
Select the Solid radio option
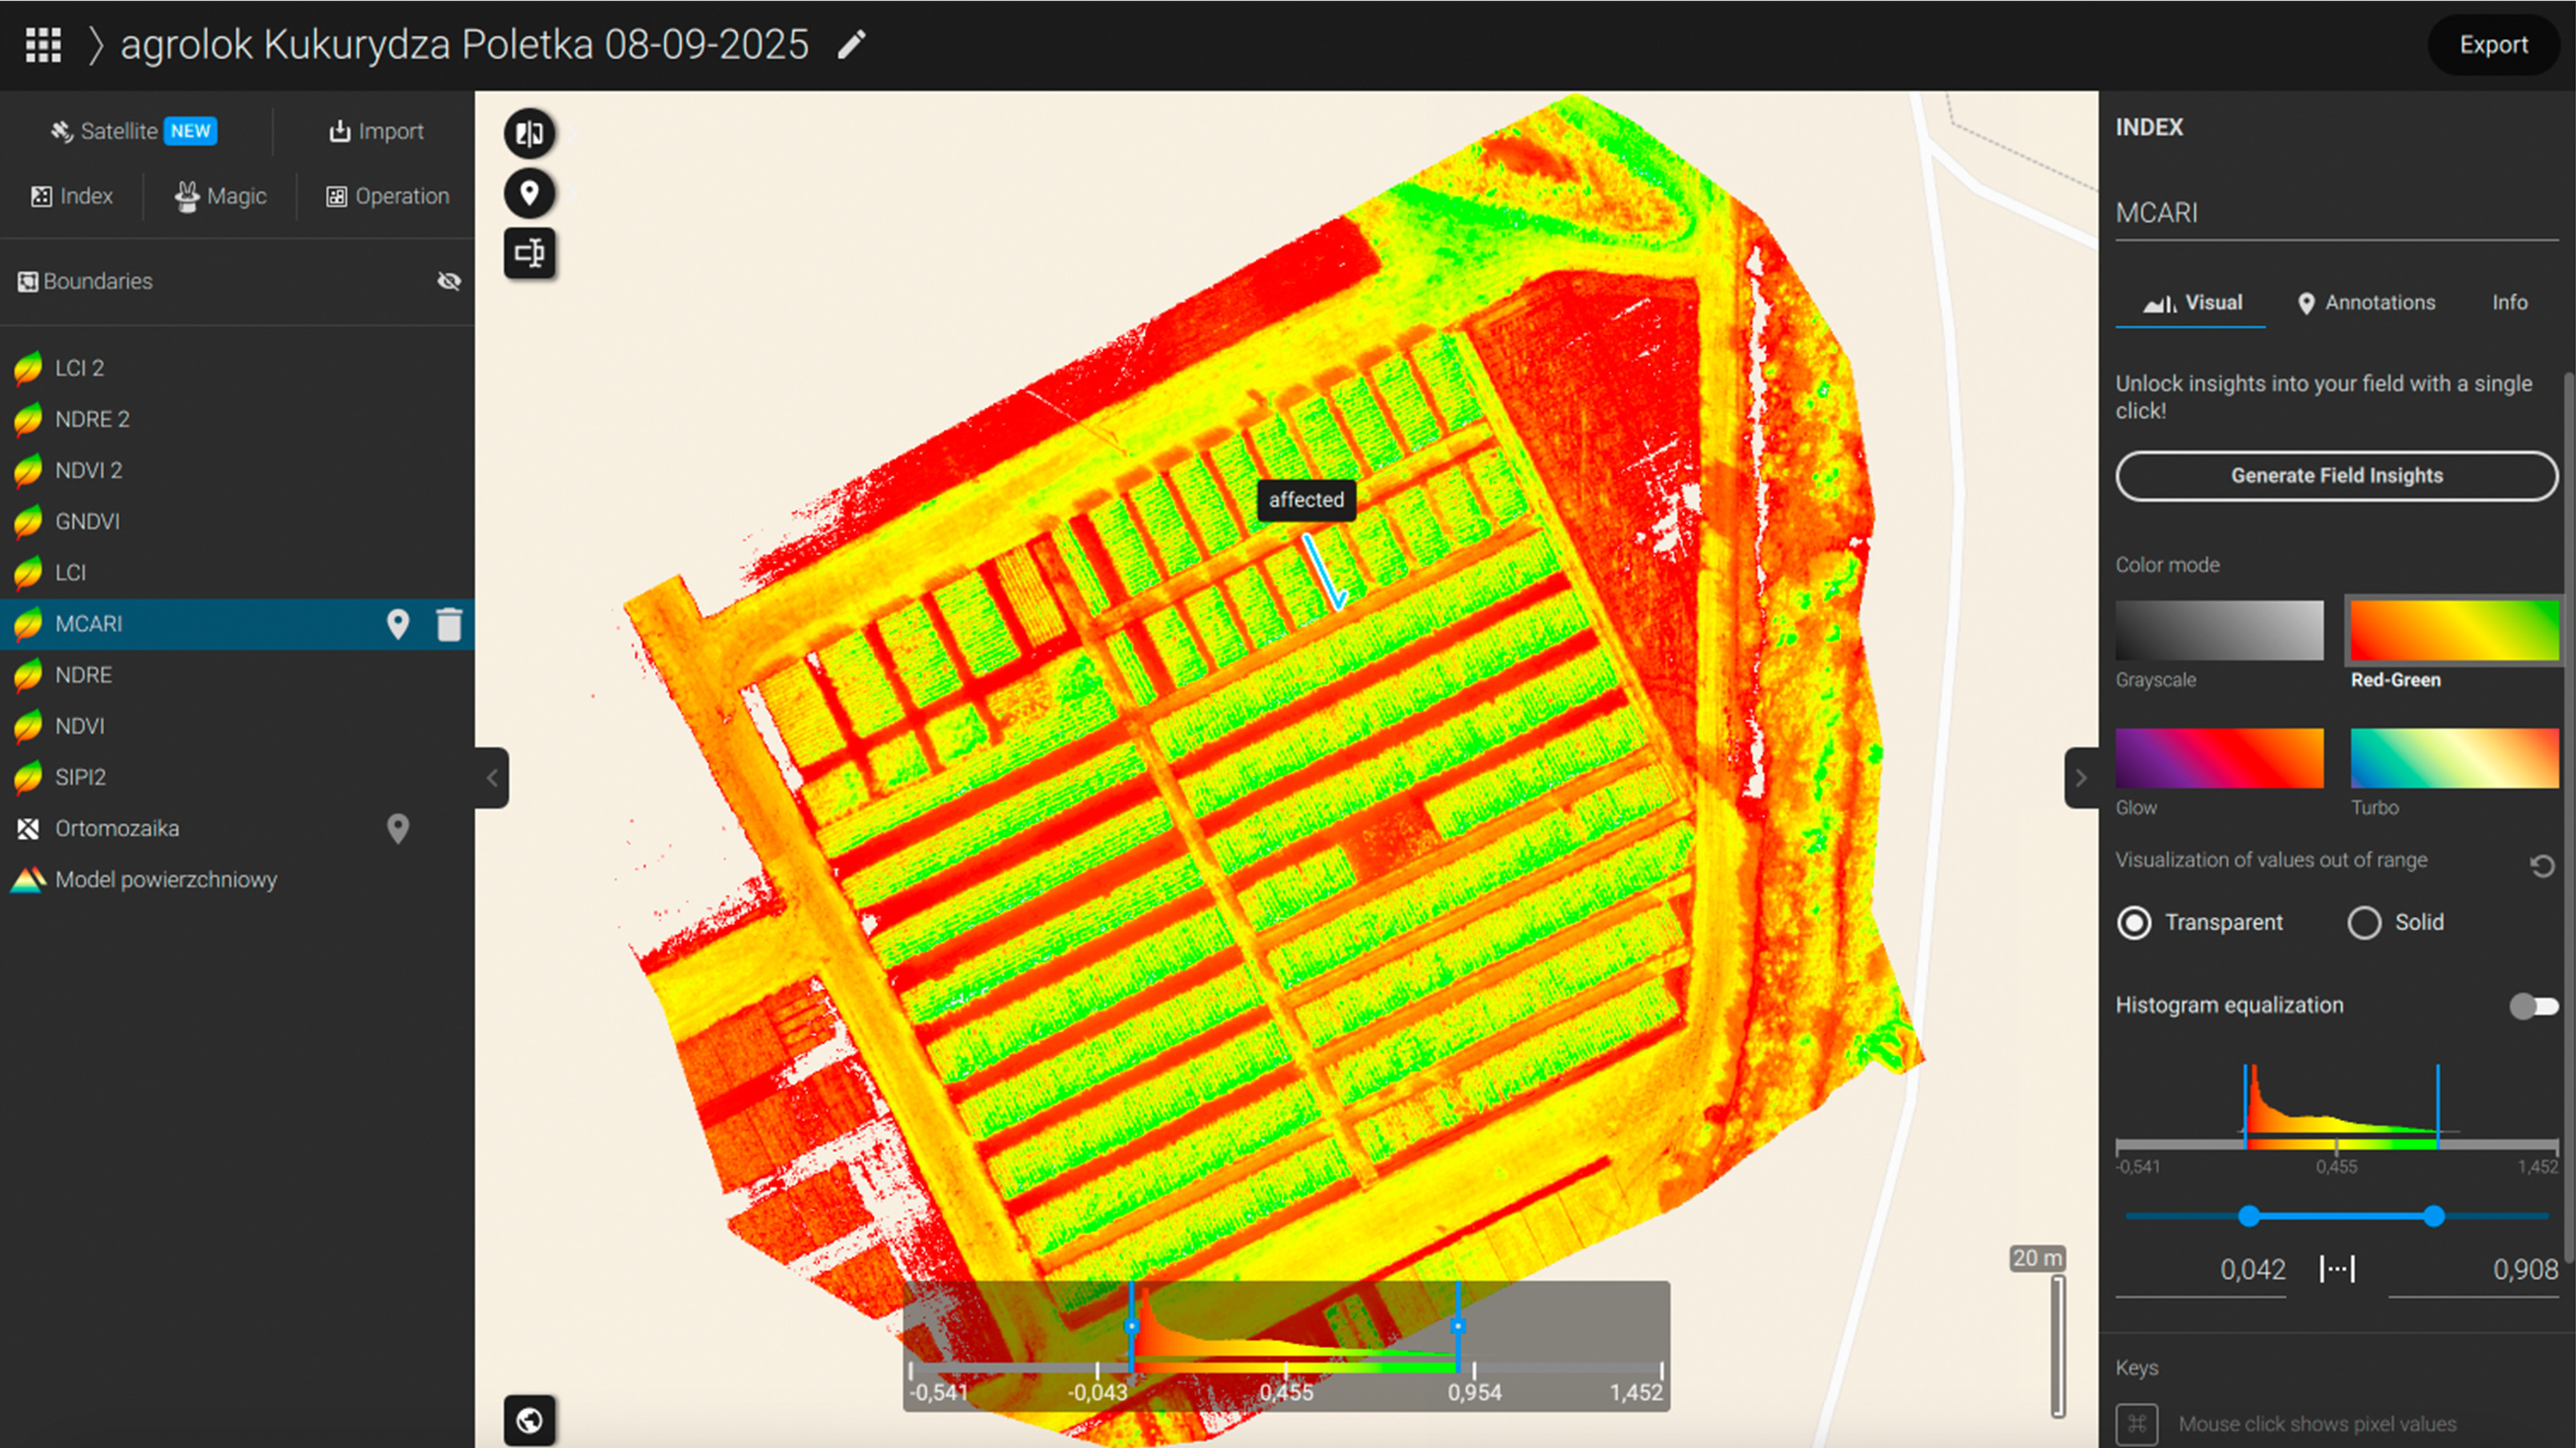coord(2364,922)
